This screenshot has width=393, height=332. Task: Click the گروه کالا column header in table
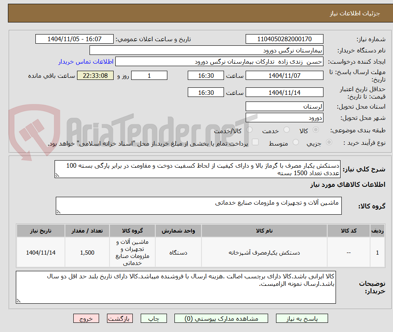click(x=132, y=231)
